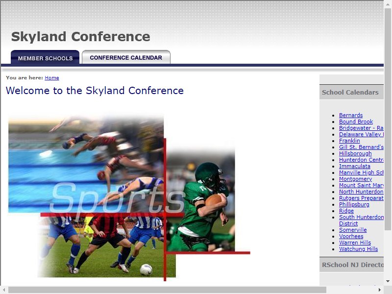Open the Watchung Hills calendar link
This screenshot has height=294, width=392.
(x=358, y=249)
